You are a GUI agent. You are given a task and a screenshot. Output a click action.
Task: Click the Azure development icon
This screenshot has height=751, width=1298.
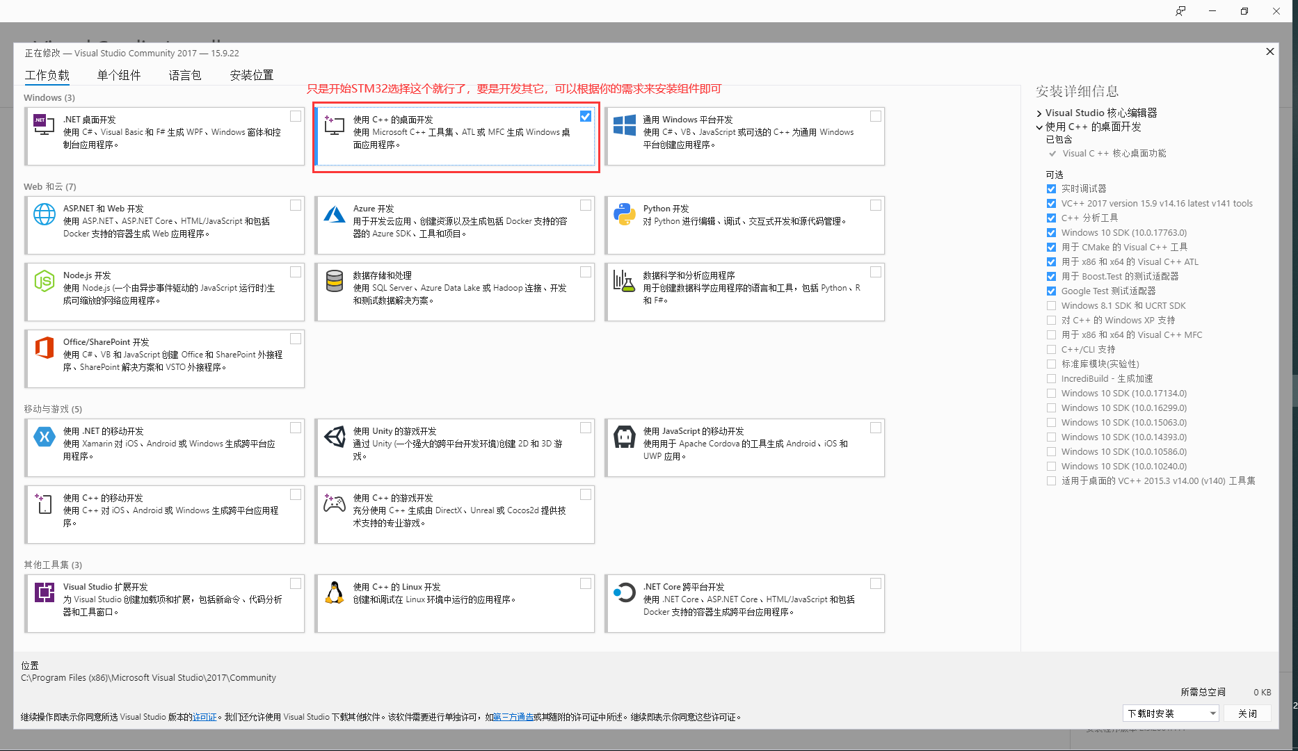coord(334,213)
